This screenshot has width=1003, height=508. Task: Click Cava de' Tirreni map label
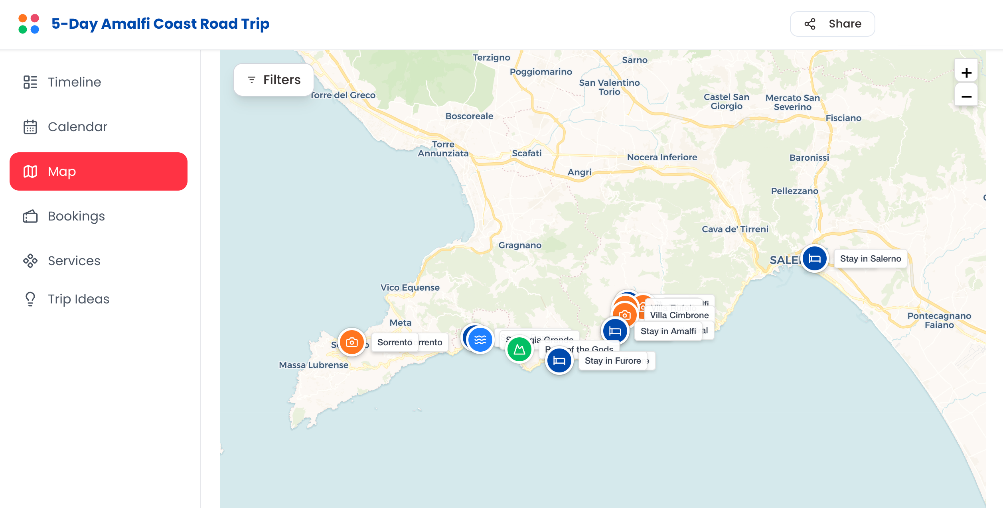(735, 229)
